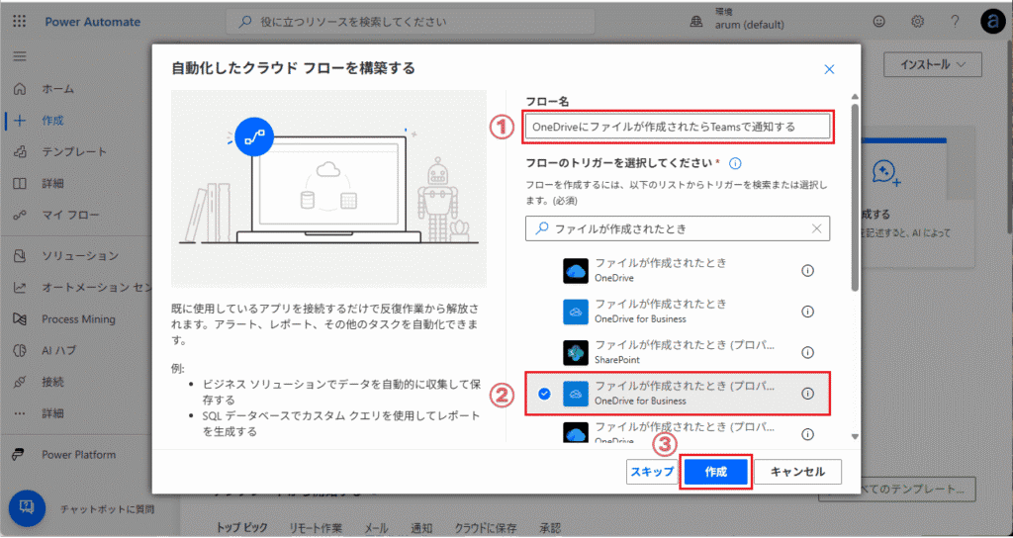The height and width of the screenshot is (538, 1013).
Task: Click the AI ハブ brain icon
Action: 20,351
